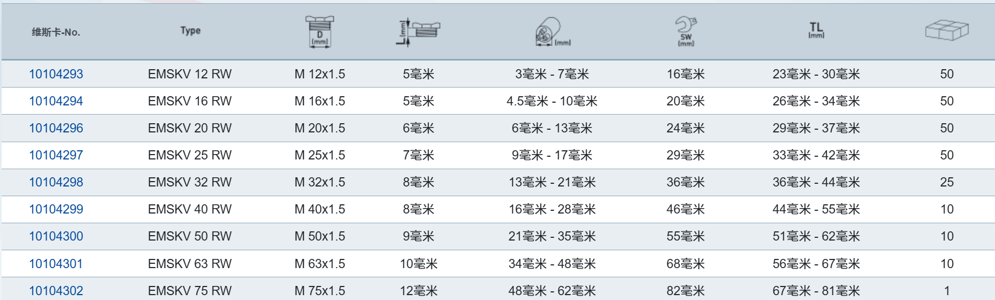The image size is (995, 300).
Task: Go to article 10104300
Action: click(56, 236)
